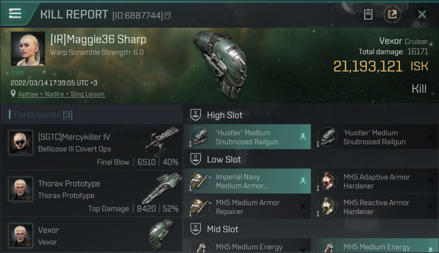
Task: Close the kill report window
Action: coord(422,15)
